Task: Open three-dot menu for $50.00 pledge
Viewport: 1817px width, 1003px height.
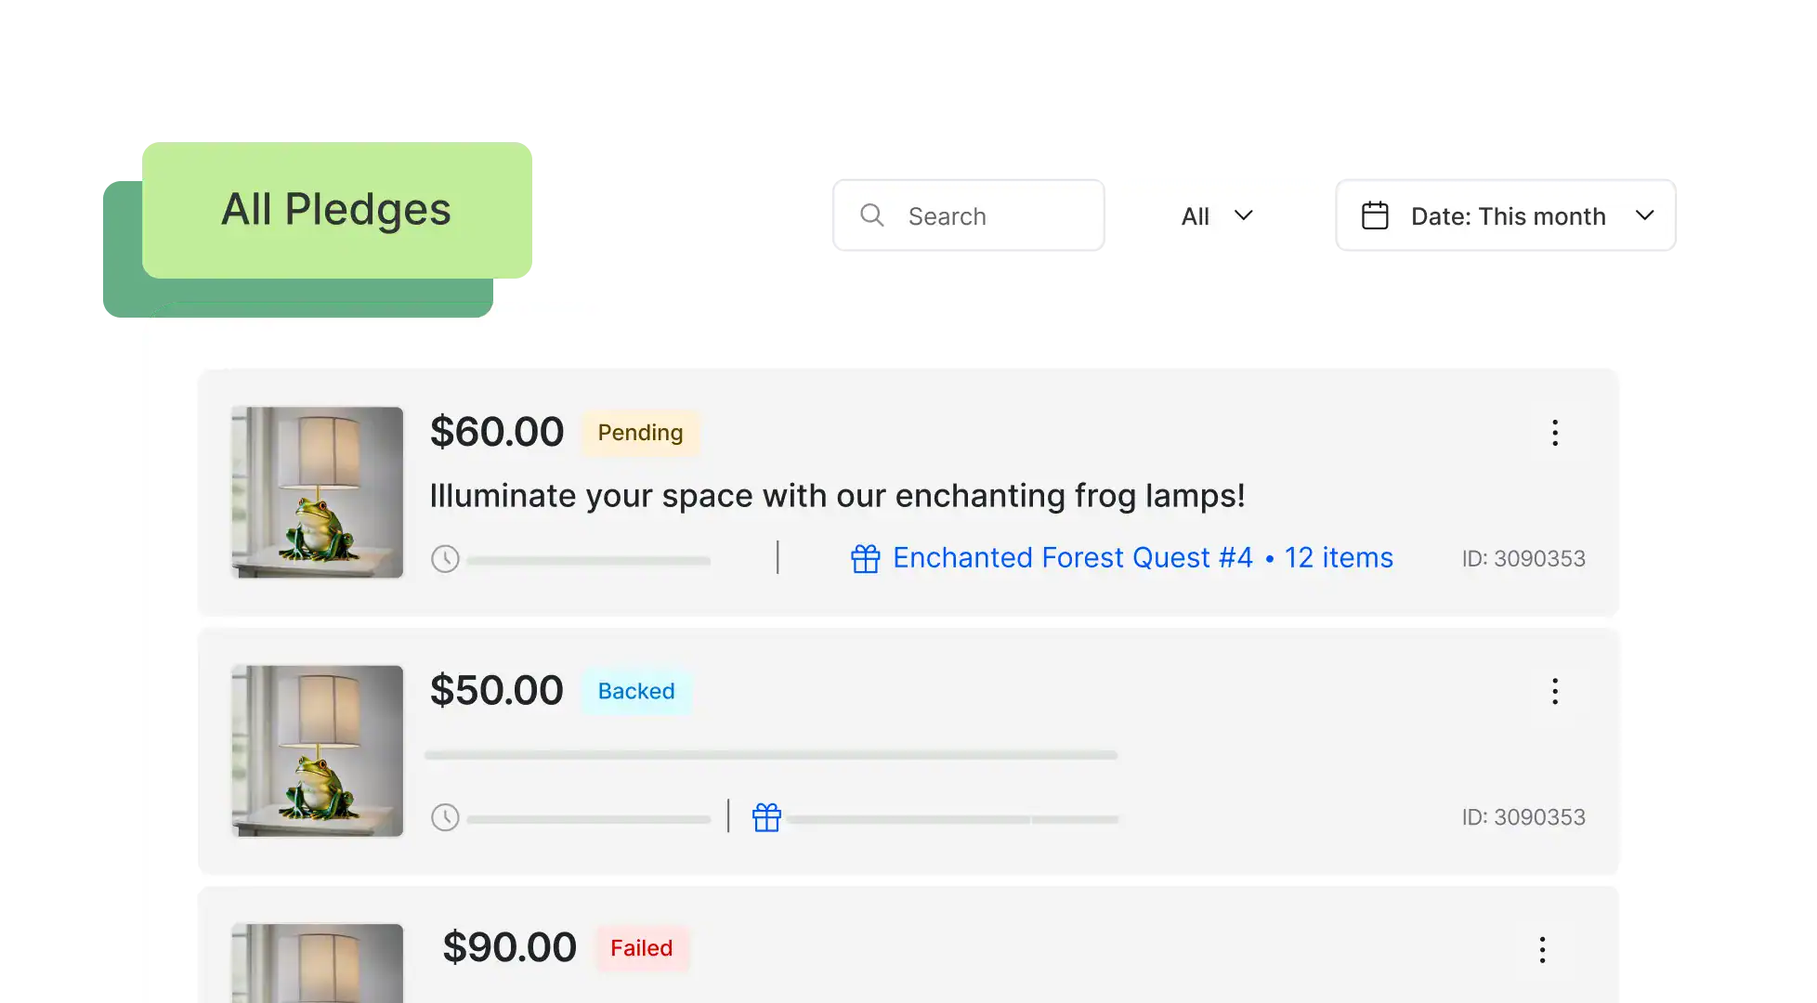Action: click(1555, 691)
